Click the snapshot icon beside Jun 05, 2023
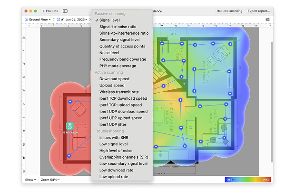This screenshot has width=295, height=190. [x=59, y=19]
